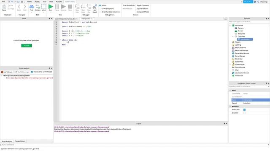Image resolution: width=270 pixels, height=151 pixels.
Task: Switch to the Terrain Editor tab
Action: (20, 141)
